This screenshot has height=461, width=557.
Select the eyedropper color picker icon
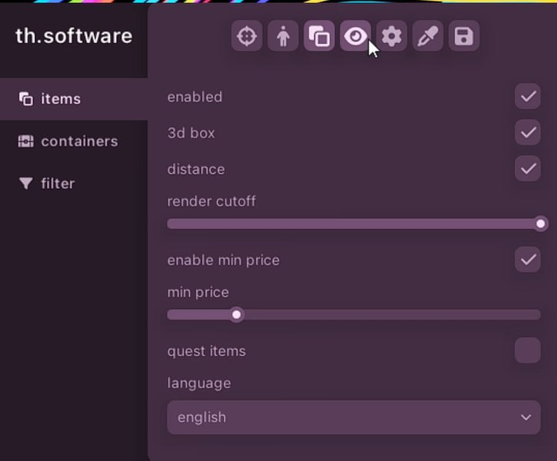[428, 36]
